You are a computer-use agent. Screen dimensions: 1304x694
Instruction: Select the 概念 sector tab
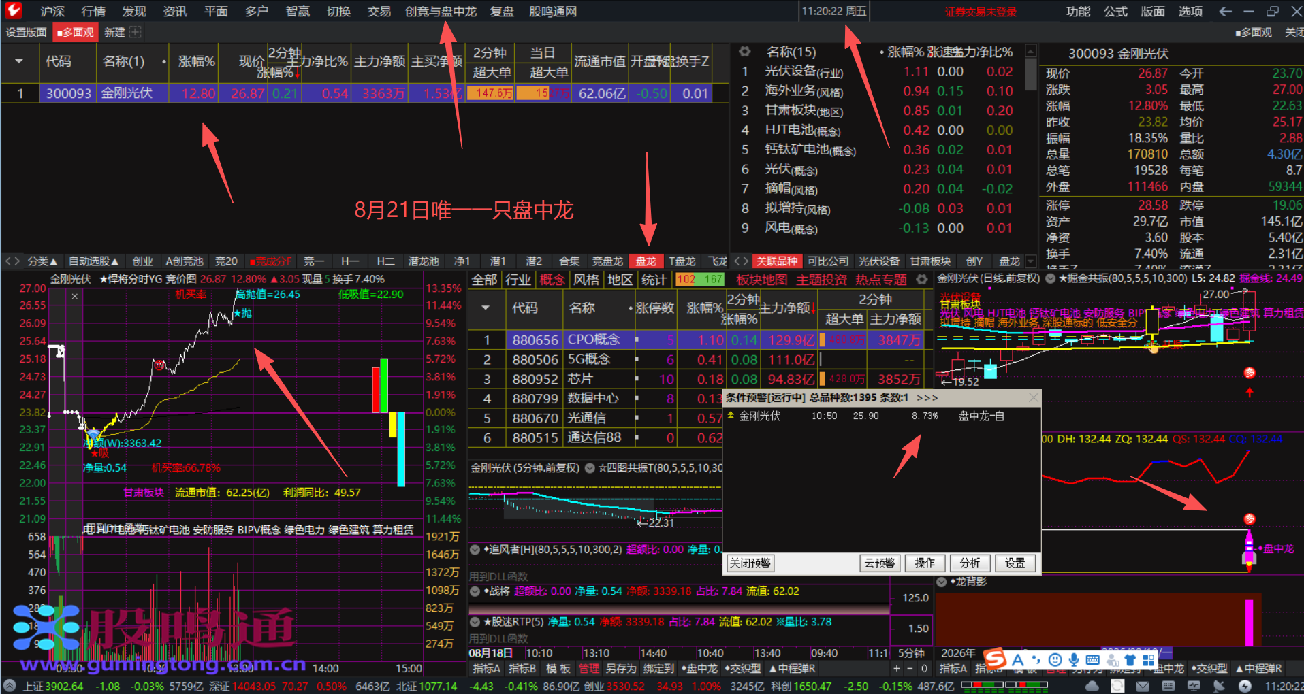click(552, 280)
